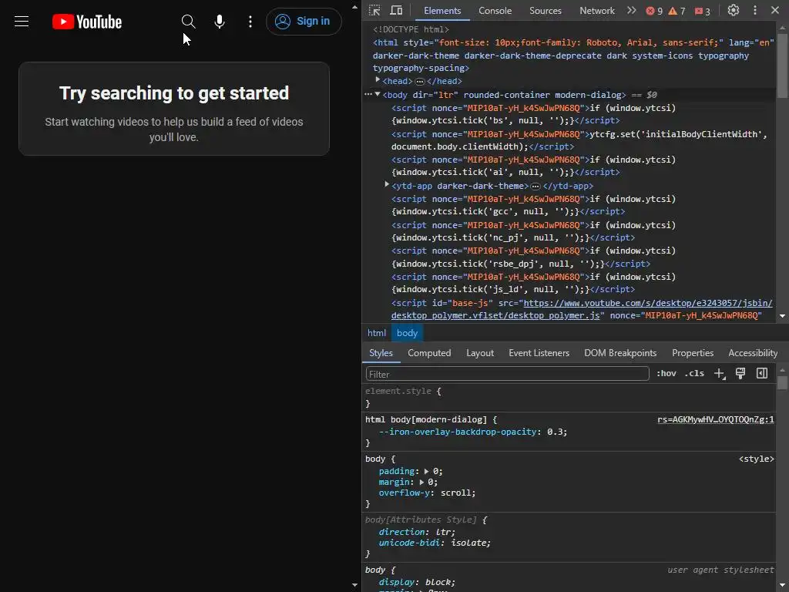The image size is (789, 592).
Task: Click the 7 warnings counter
Action: click(677, 11)
